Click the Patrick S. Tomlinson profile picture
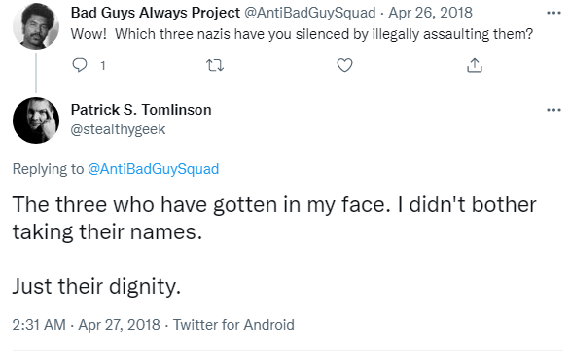Viewport: 570px width, 354px height. 36,121
